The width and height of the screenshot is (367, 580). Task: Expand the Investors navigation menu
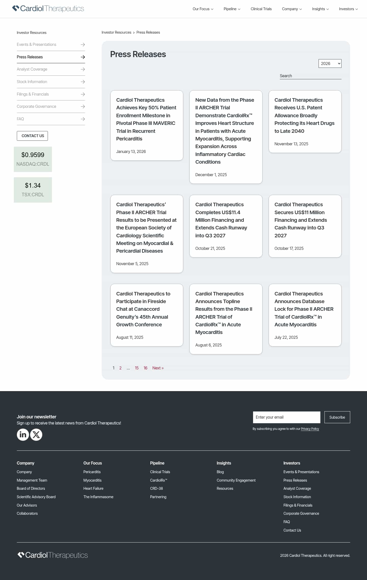click(x=348, y=9)
